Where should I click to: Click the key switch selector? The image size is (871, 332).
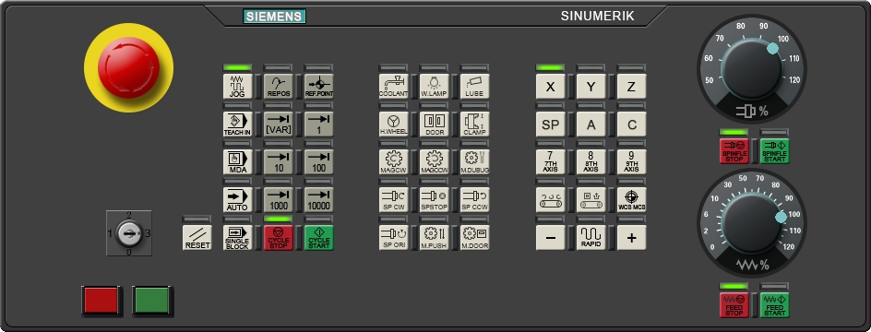[129, 233]
